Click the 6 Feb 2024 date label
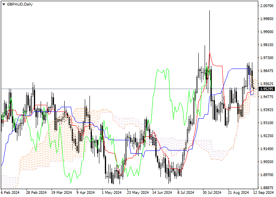Image resolution: width=276 pixels, height=197 pixels. [x=10, y=193]
